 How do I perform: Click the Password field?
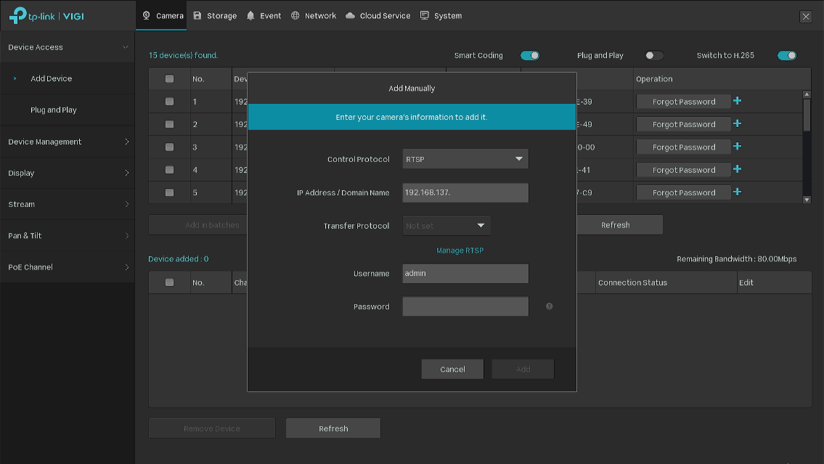click(465, 306)
